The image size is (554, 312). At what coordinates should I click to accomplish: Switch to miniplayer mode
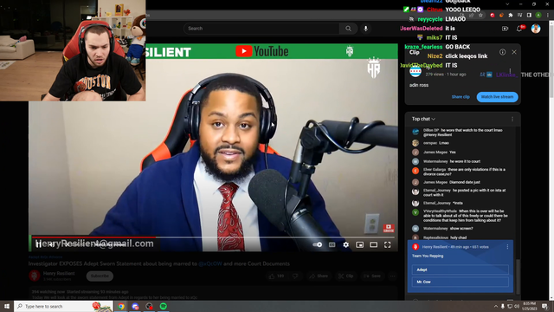pyautogui.click(x=360, y=244)
